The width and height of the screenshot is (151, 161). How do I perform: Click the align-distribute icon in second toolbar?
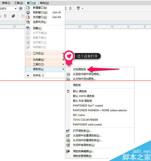click(5, 16)
